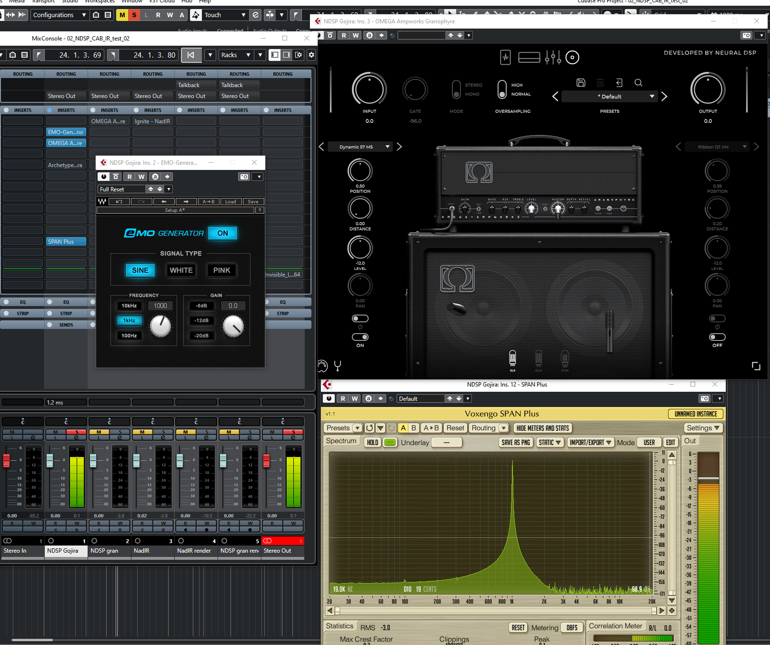Open the Settings dropdown in SPAN Plus
Image resolution: width=770 pixels, height=645 pixels.
pyautogui.click(x=703, y=428)
